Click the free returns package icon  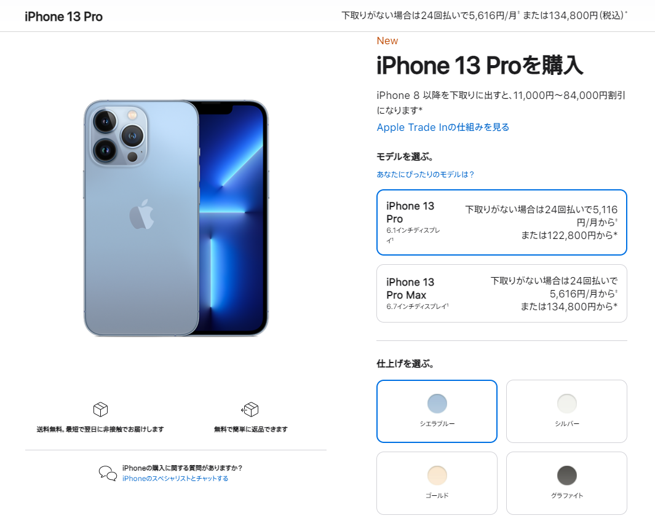point(250,409)
